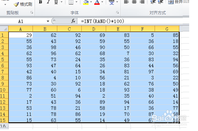
Task: Toggle Bold formatting
Action: pyautogui.click(x=40, y=2)
